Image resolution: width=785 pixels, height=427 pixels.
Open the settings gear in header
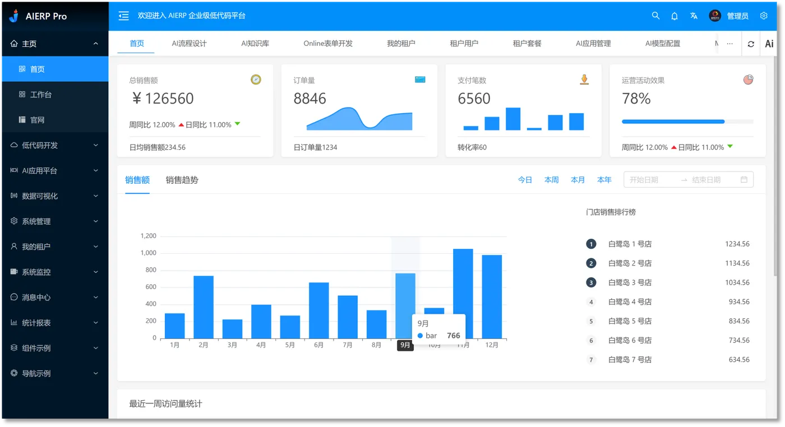click(x=764, y=16)
